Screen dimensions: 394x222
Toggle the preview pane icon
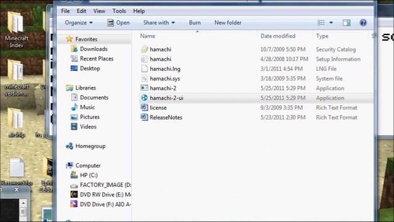pyautogui.click(x=347, y=23)
